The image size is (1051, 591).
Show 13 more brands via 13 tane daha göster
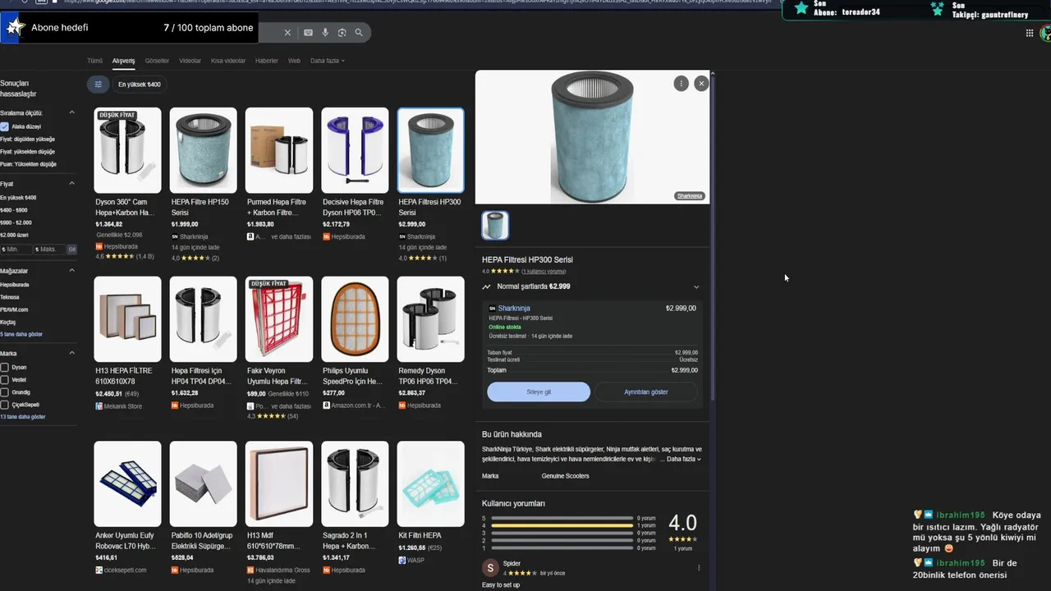tap(23, 416)
